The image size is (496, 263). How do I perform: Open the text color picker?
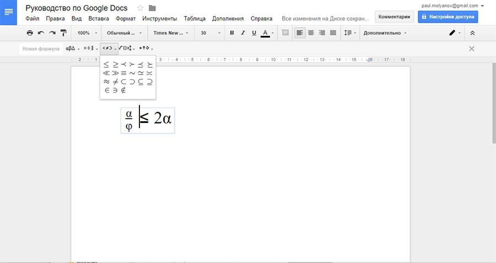pos(267,33)
